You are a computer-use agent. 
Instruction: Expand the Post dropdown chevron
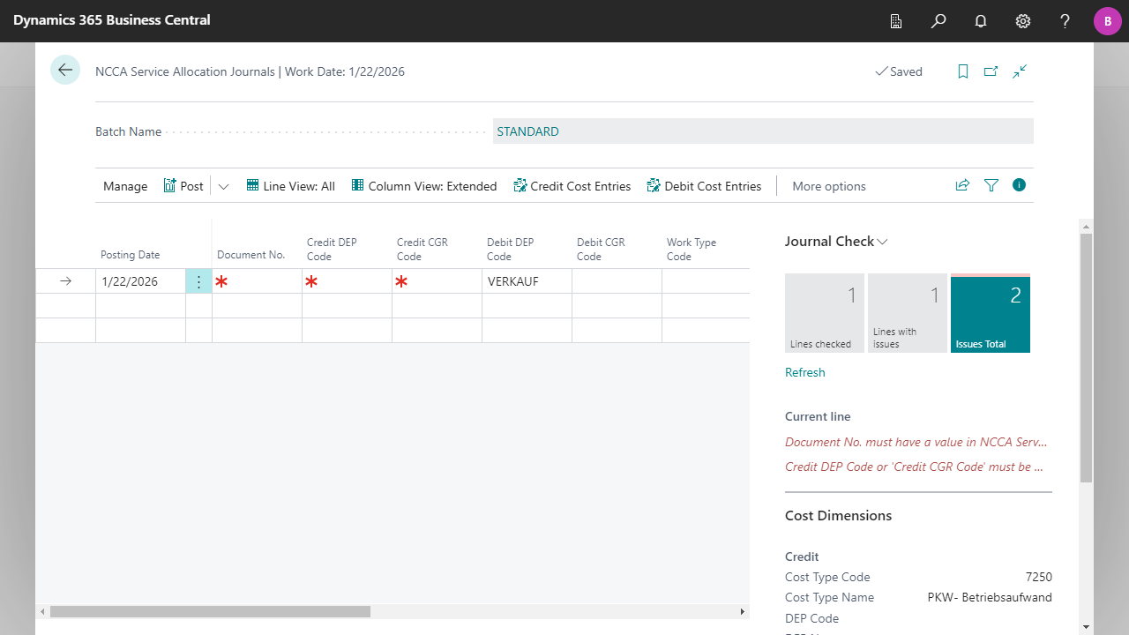click(223, 186)
